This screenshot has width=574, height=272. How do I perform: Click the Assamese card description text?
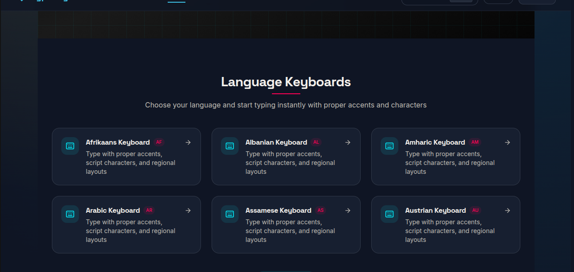291,231
